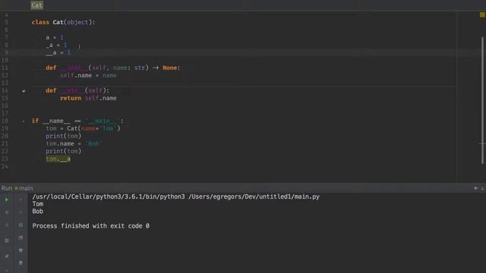Image resolution: width=486 pixels, height=273 pixels.
Task: Click 'Process finished with exit code 0' text
Action: pyautogui.click(x=91, y=226)
